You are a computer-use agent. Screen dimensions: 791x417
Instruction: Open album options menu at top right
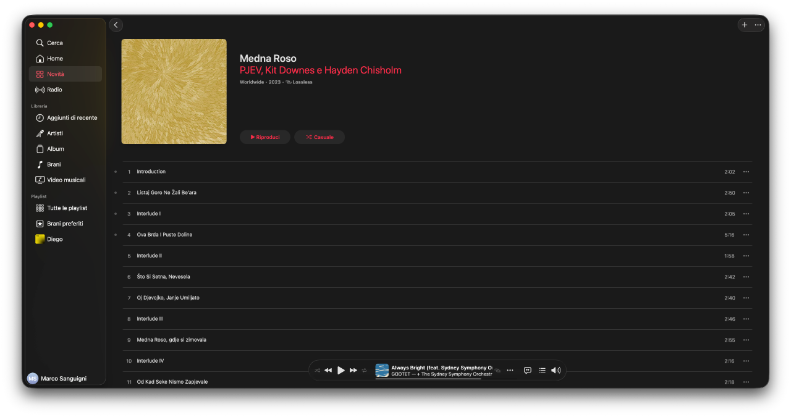758,25
